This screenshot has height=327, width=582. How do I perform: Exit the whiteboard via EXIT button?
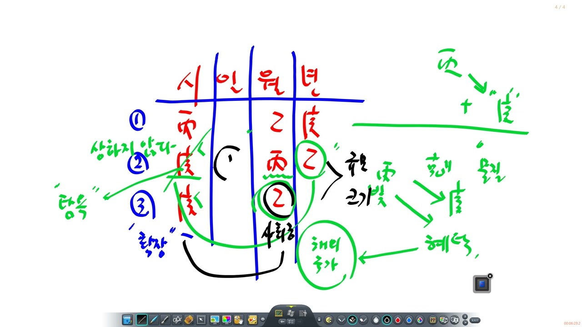tap(475, 320)
